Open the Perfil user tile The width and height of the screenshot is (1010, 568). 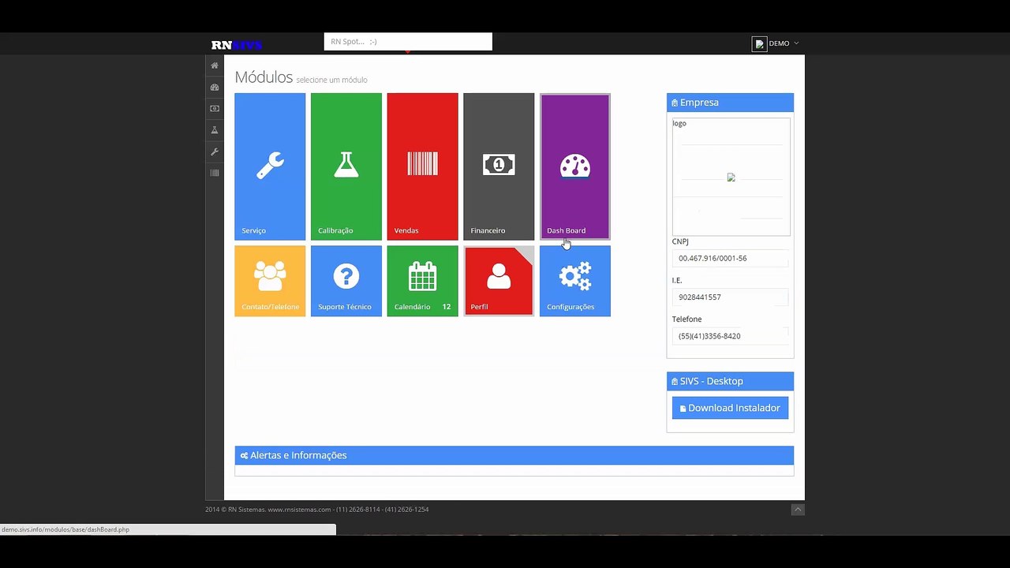click(x=499, y=281)
